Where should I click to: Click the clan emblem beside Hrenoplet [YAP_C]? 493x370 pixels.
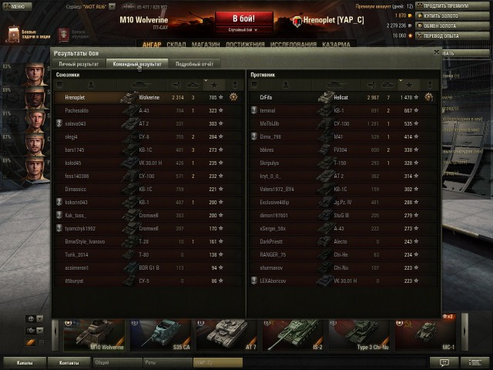click(x=297, y=22)
